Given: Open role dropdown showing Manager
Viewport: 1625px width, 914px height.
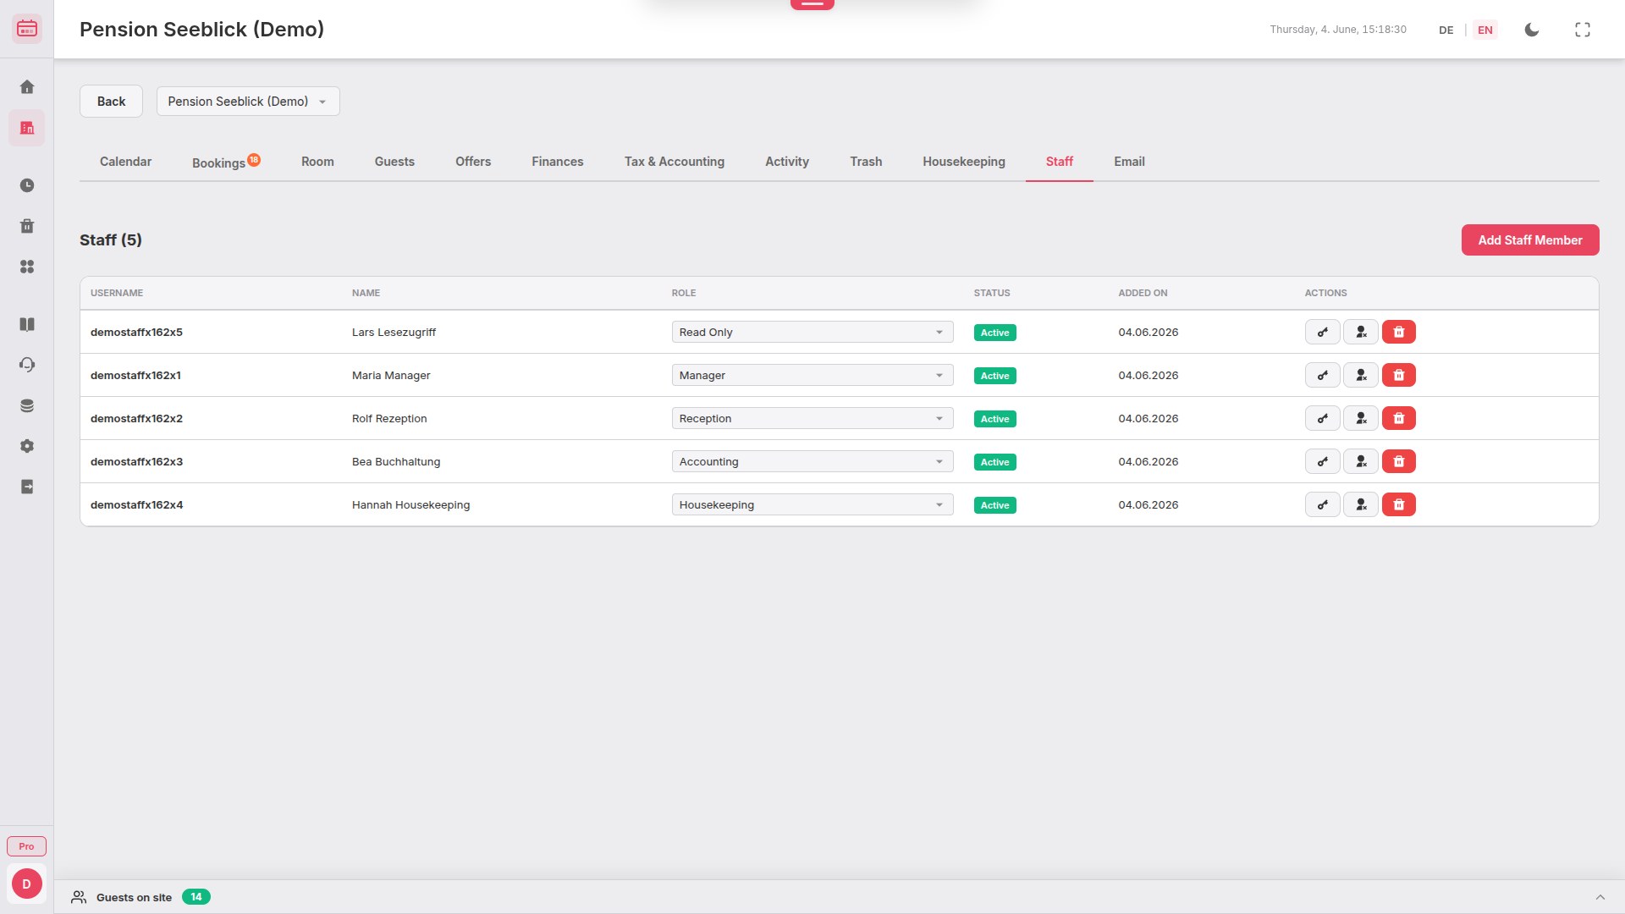Looking at the screenshot, I should 812,376.
